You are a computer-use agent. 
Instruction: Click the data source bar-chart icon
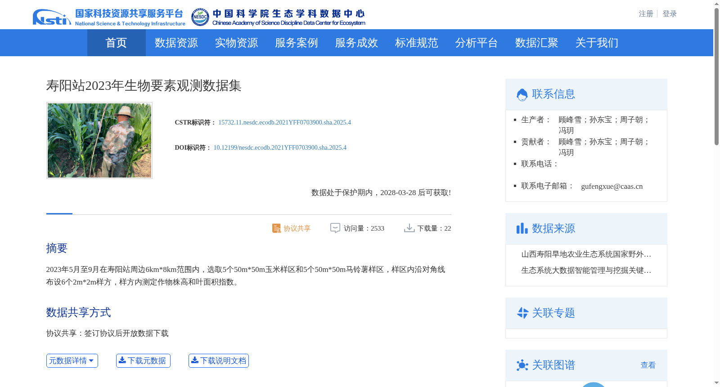[x=522, y=228]
